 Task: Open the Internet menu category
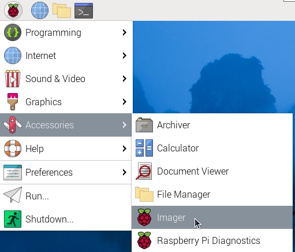66,55
